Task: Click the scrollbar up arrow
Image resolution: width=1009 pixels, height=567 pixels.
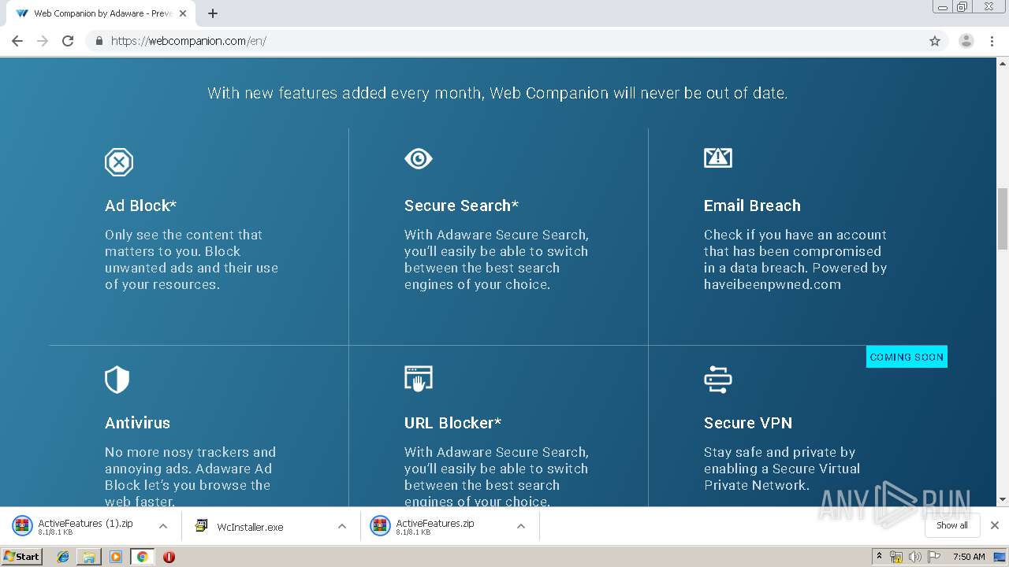Action: click(x=1003, y=64)
